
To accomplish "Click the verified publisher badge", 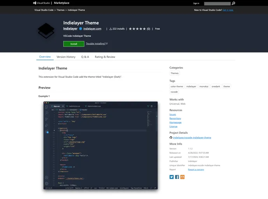I will (81, 29).
